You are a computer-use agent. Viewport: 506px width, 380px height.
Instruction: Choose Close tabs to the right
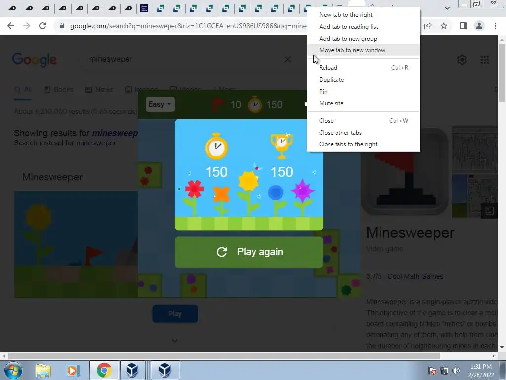tap(363, 144)
